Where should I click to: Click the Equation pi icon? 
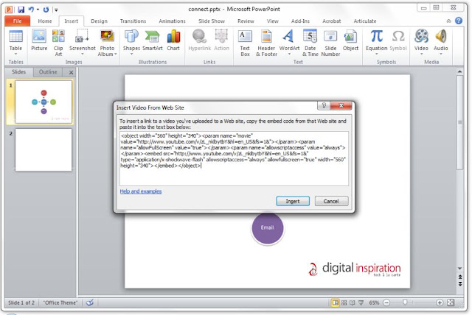[376, 36]
